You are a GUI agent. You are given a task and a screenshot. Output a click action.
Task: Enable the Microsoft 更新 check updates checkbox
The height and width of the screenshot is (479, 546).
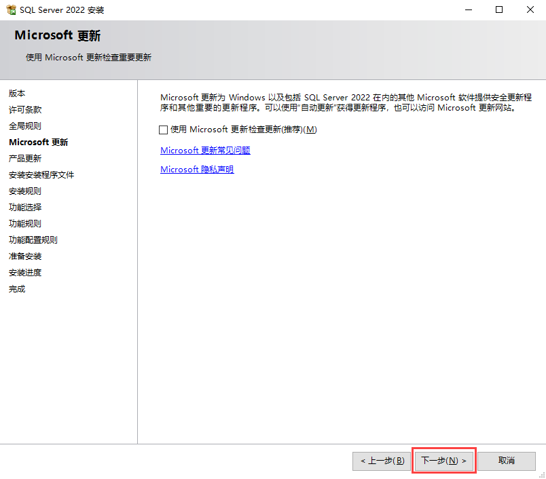click(x=163, y=130)
